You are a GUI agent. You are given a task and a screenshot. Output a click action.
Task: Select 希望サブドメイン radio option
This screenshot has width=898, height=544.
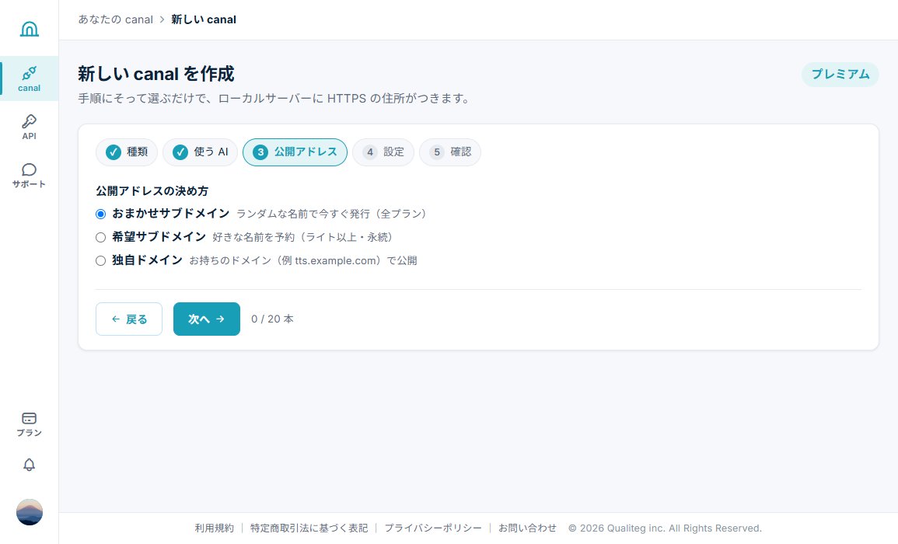(x=101, y=237)
